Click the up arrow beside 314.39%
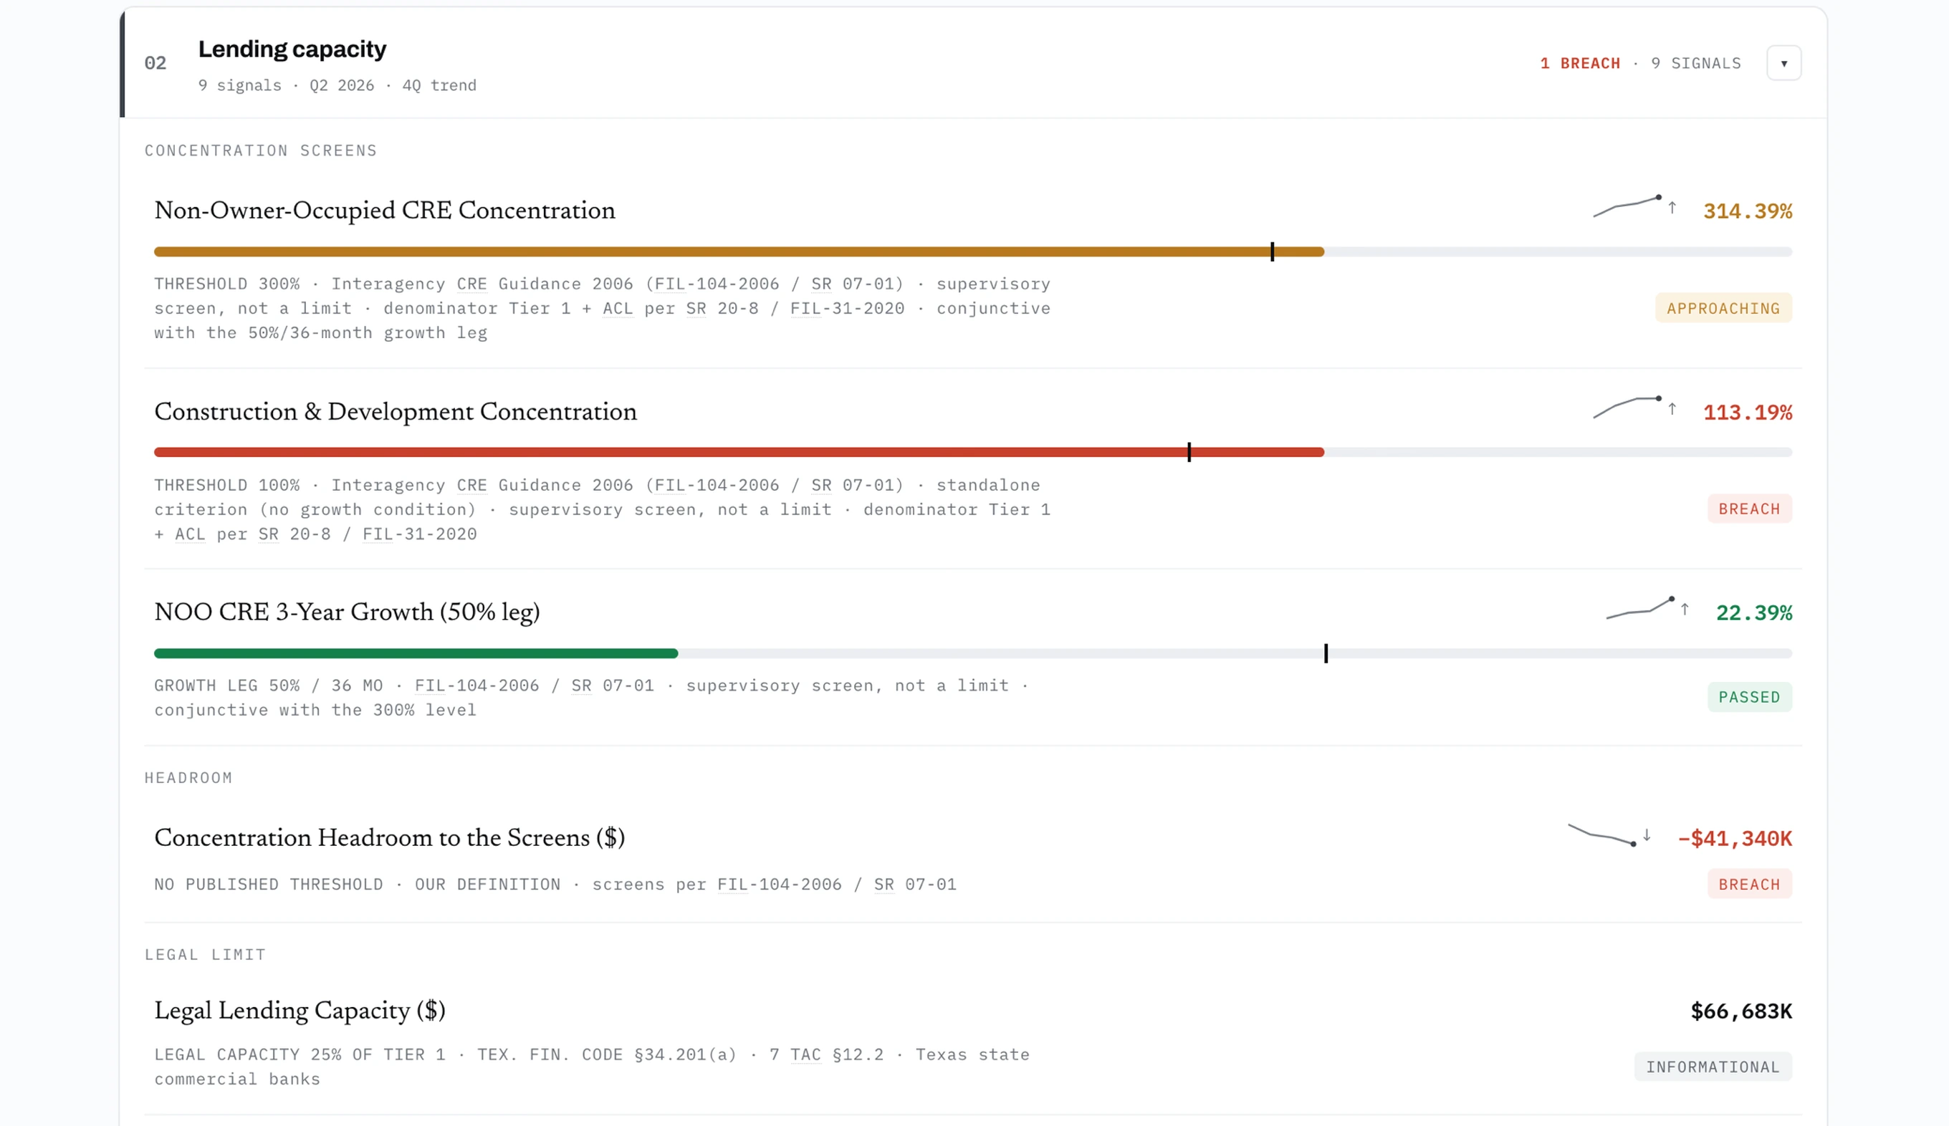Screen dimensions: 1949x1126 point(1672,207)
